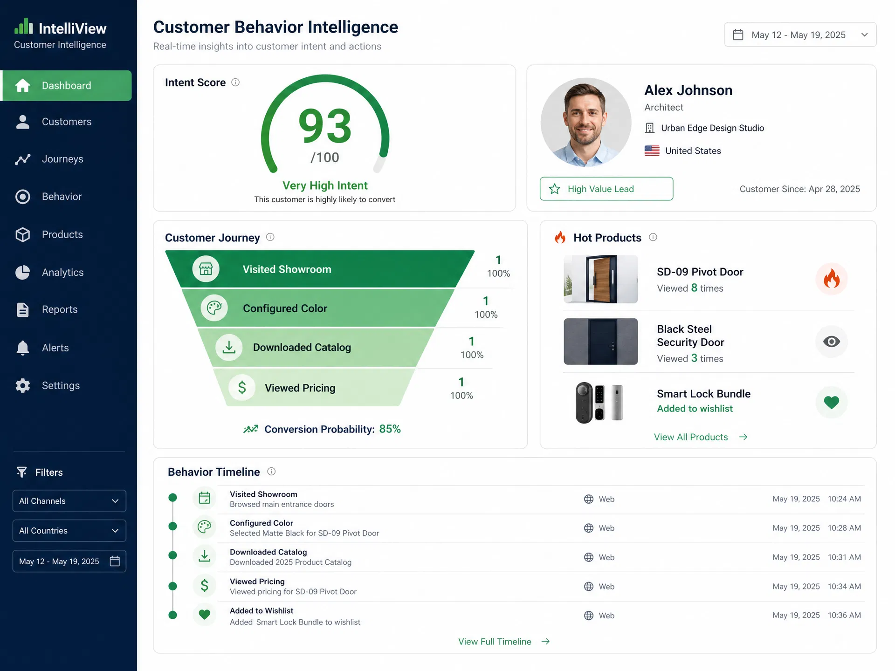Click the Customer Journey info icon
This screenshot has width=895, height=671.
click(270, 237)
